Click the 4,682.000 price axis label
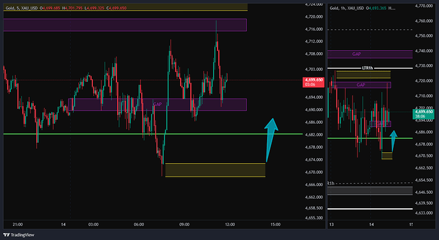 click(x=314, y=135)
